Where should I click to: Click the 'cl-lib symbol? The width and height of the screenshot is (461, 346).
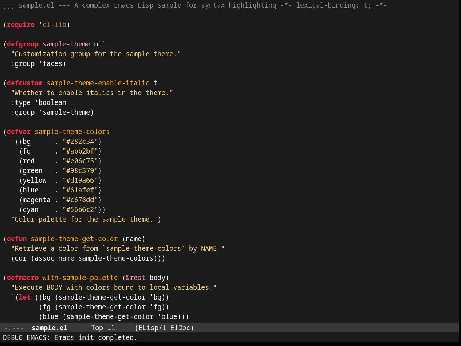point(53,25)
